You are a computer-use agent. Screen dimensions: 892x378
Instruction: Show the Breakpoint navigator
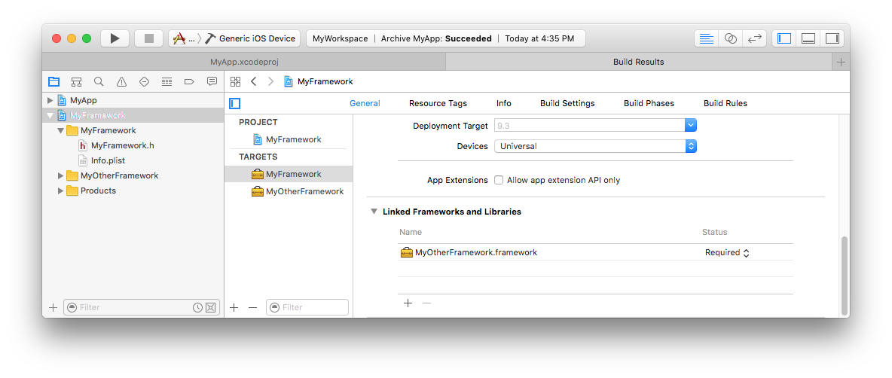189,81
